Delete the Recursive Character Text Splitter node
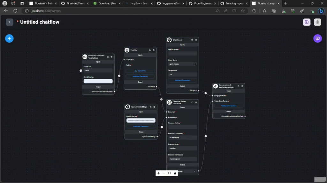 coord(111,57)
